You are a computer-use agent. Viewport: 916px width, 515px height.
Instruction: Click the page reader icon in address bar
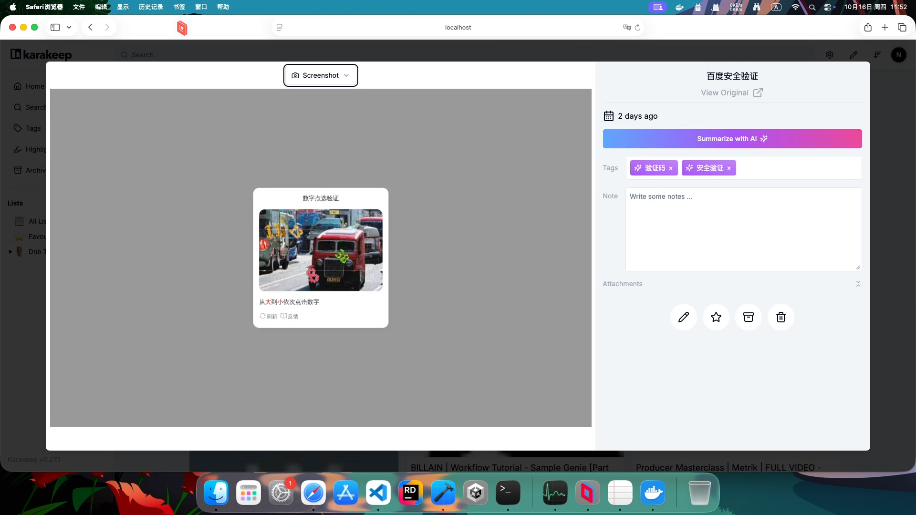[280, 27]
